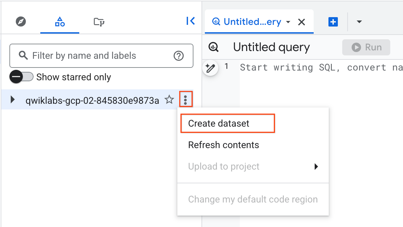Open the repositories folder panel icon

[98, 21]
